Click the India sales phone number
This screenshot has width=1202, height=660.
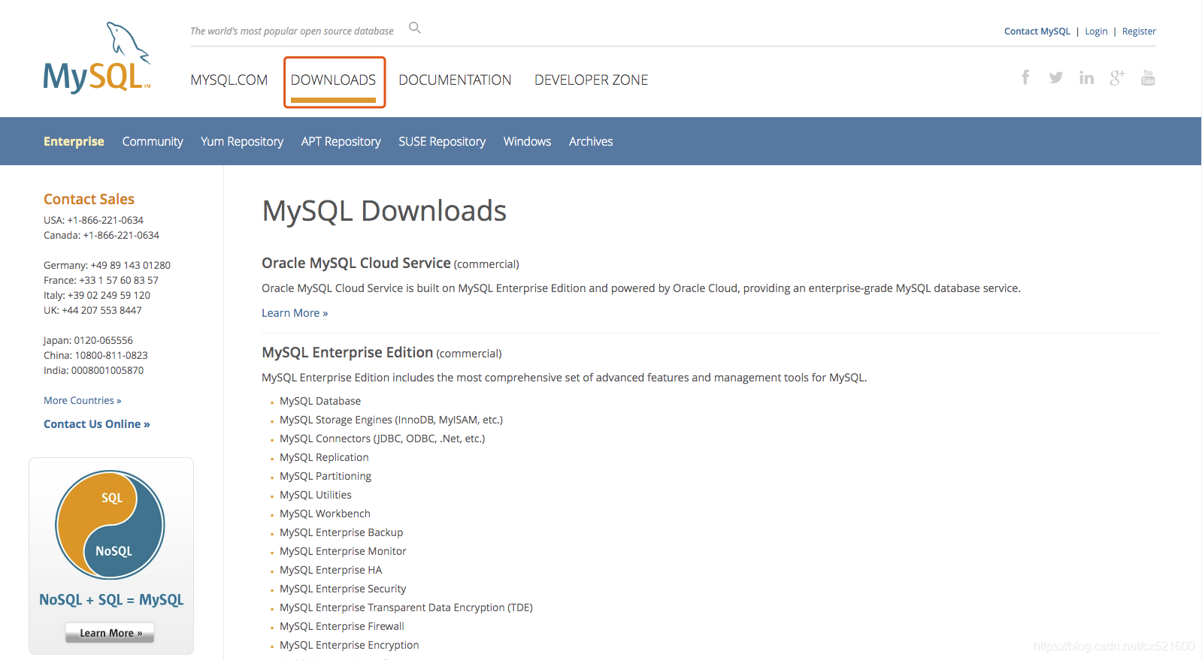pos(107,370)
